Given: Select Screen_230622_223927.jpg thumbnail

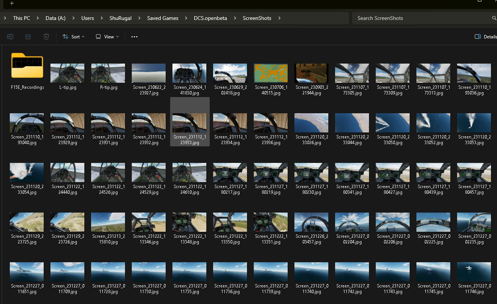Looking at the screenshot, I should tap(149, 73).
